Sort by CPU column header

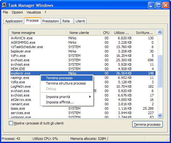(105, 33)
